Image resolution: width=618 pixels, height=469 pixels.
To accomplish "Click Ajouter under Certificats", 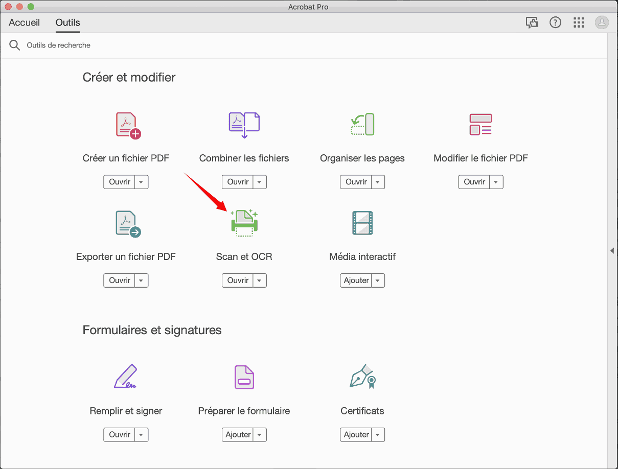I will pos(356,435).
